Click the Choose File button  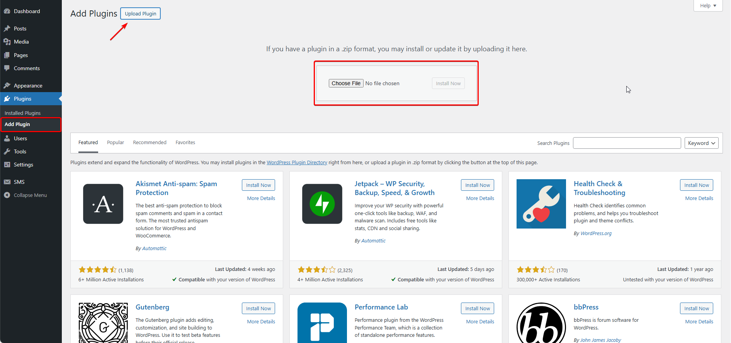point(346,83)
